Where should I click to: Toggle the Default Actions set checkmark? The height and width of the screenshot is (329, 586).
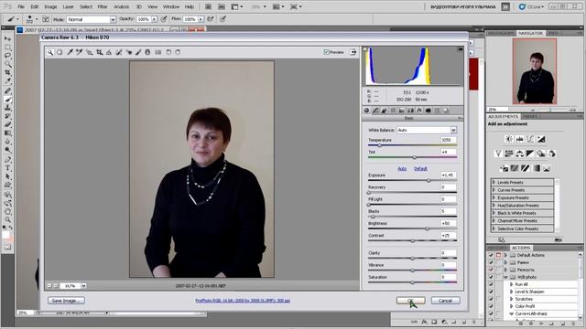pyautogui.click(x=491, y=255)
